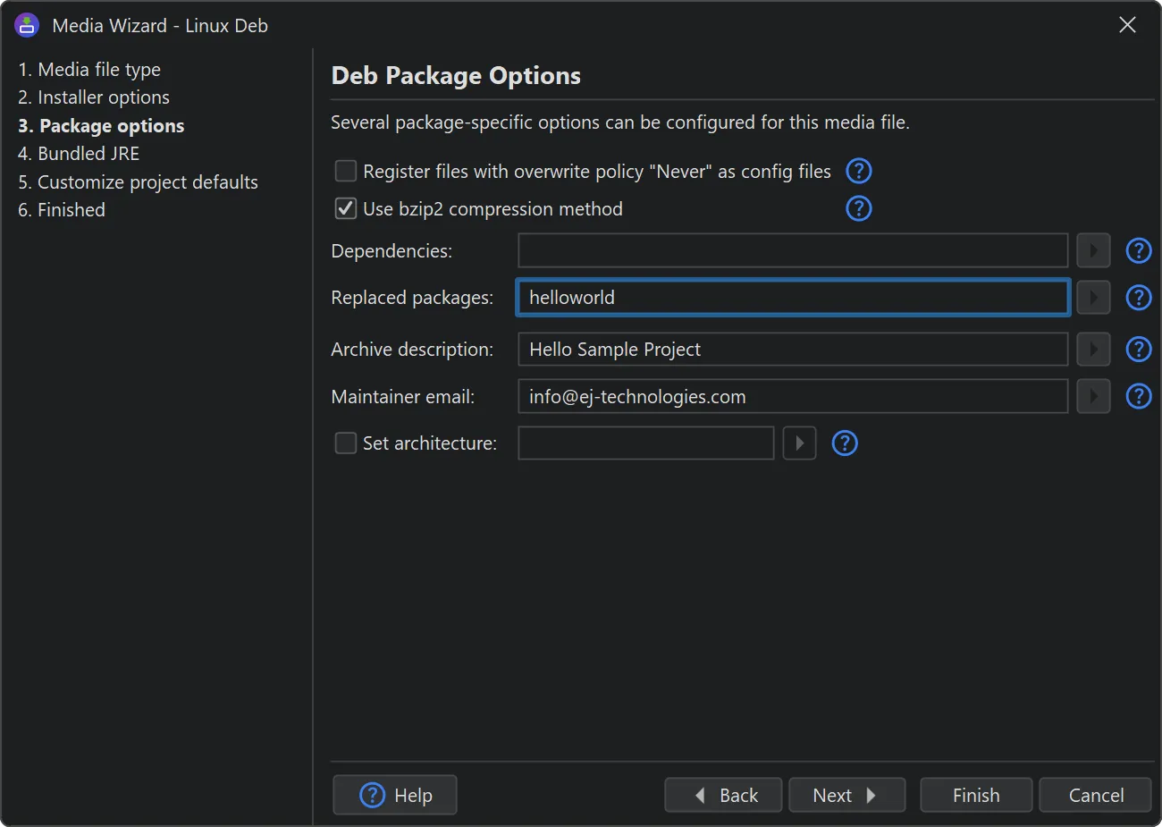Show help for Replaced packages field
Viewport: 1162px width, 827px height.
pyautogui.click(x=1138, y=298)
